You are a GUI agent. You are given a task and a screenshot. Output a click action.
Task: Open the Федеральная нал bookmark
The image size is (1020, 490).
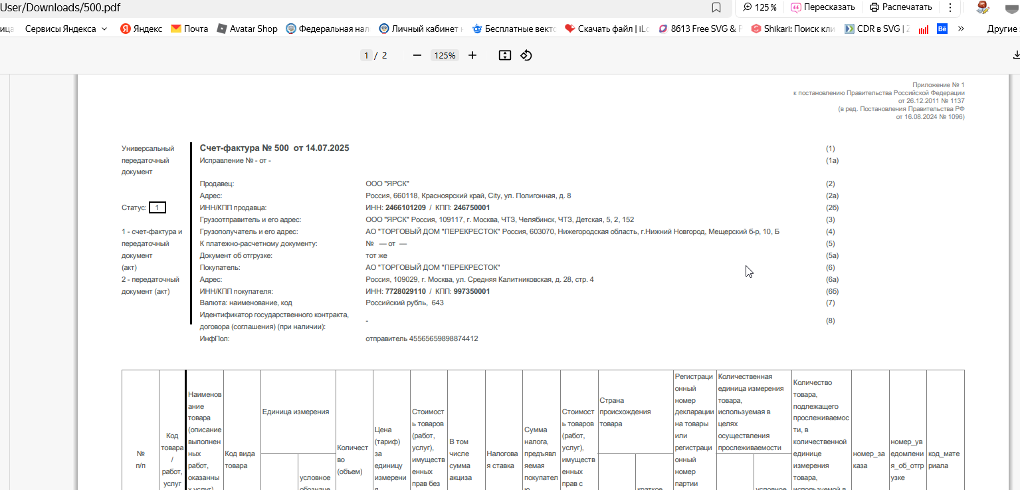click(x=328, y=29)
